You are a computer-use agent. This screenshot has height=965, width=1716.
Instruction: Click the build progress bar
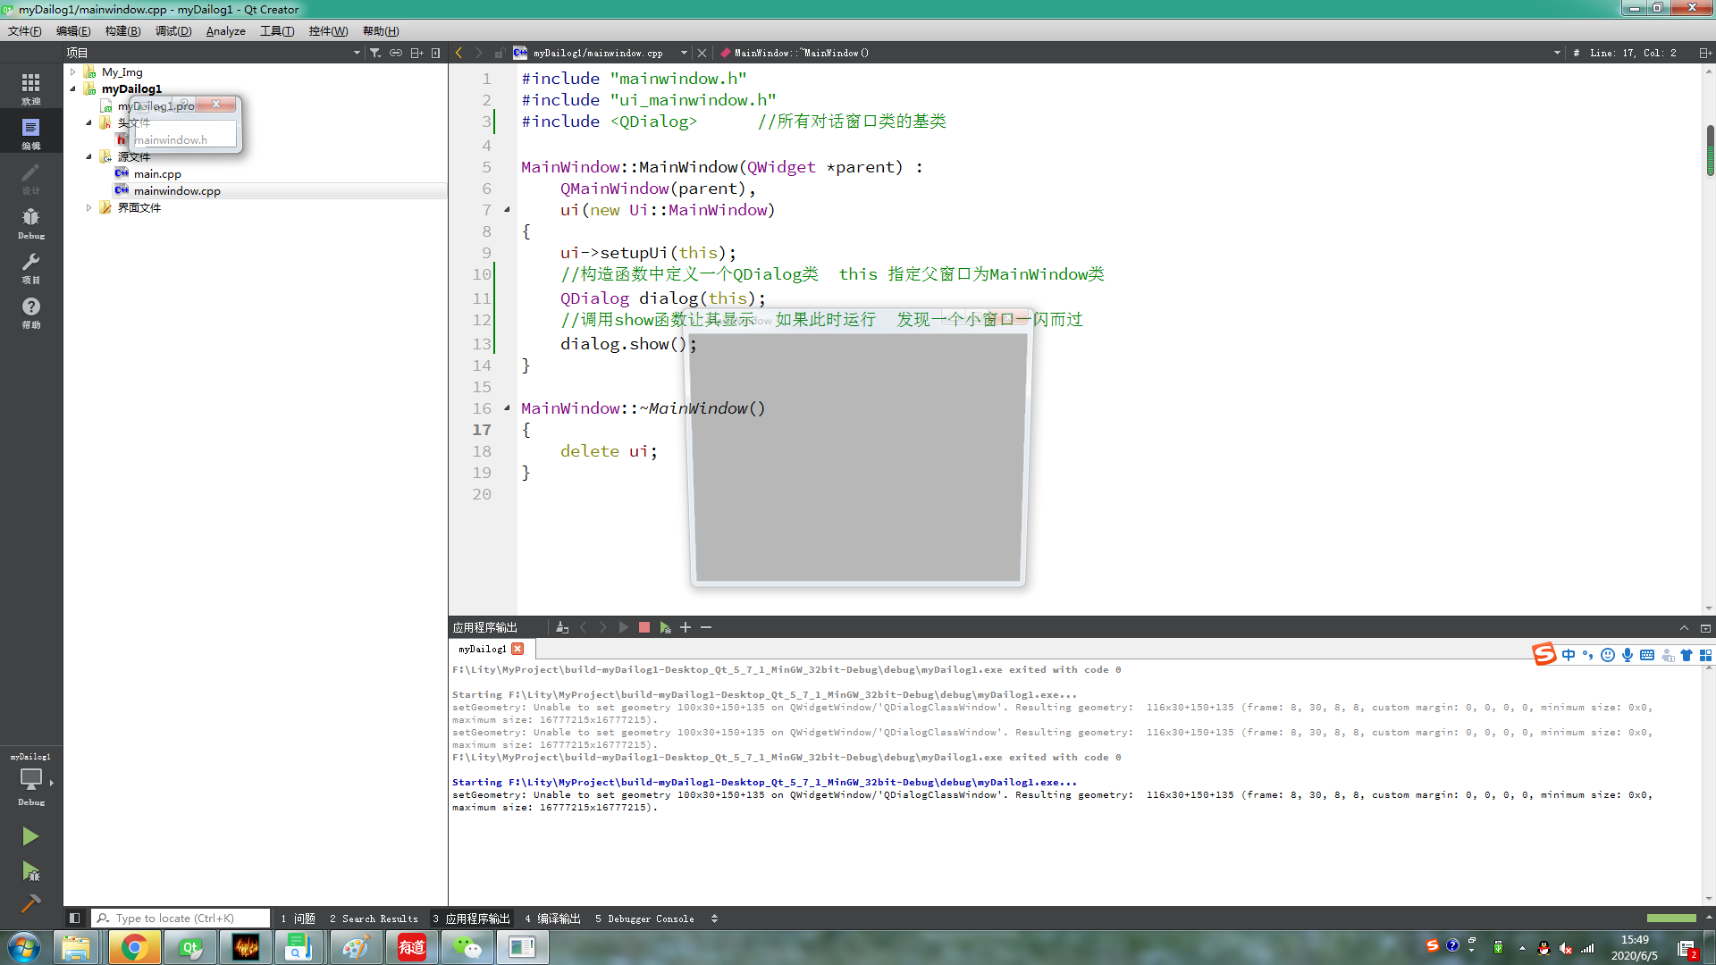tap(1670, 918)
